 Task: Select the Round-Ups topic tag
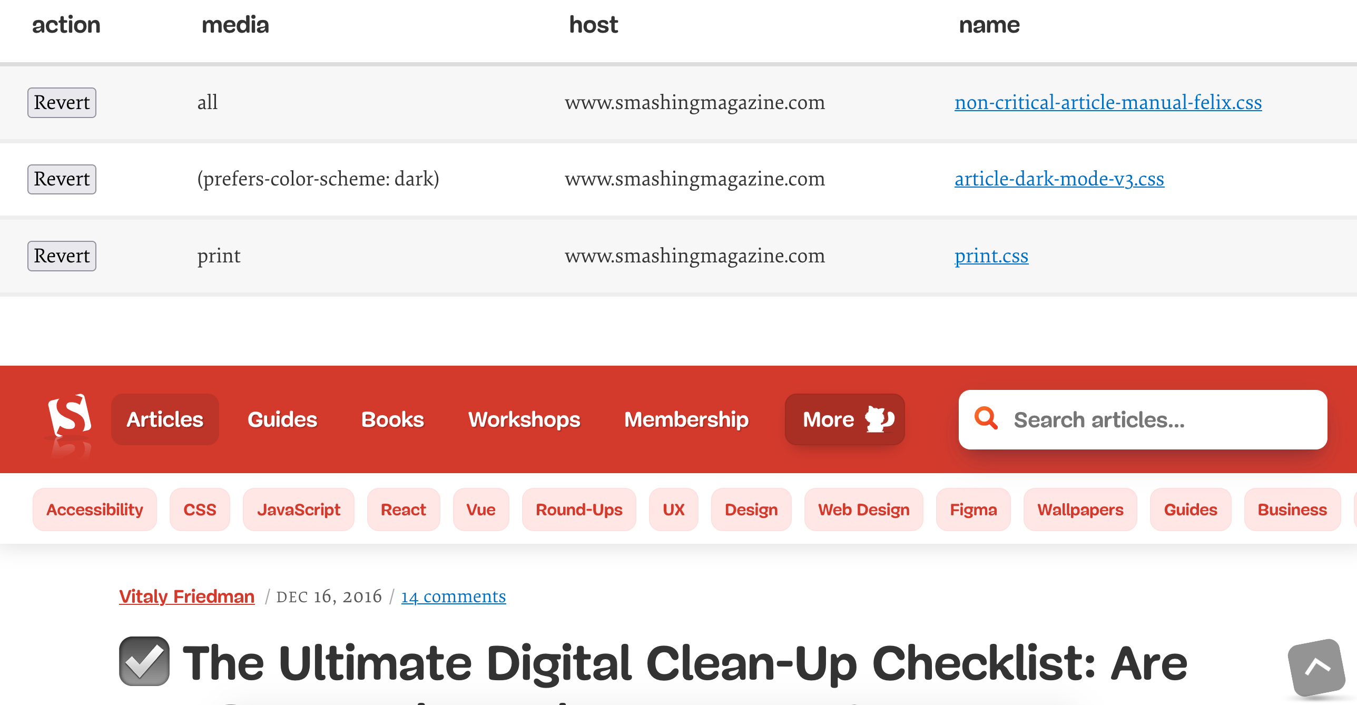click(x=579, y=510)
